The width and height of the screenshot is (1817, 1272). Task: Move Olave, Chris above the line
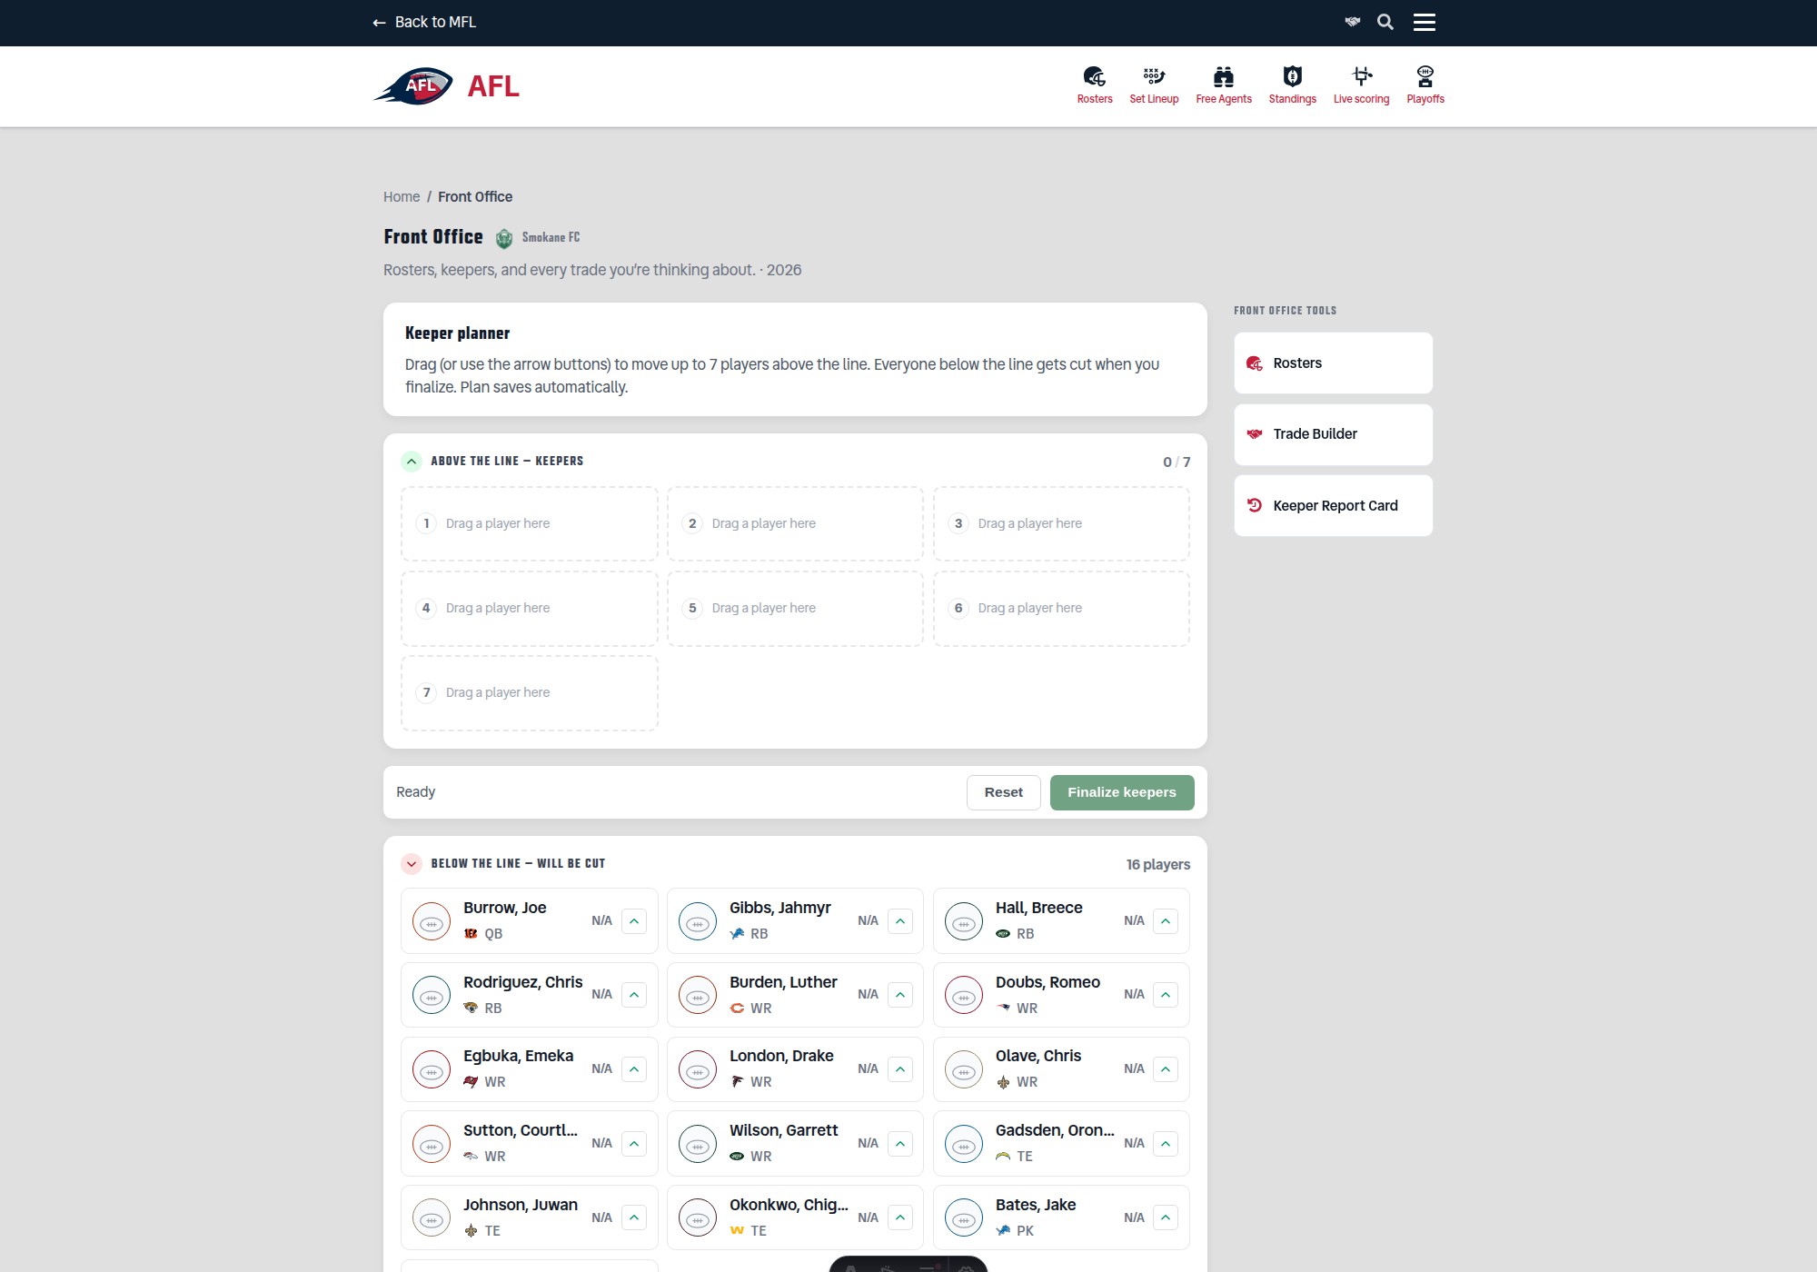[1166, 1069]
